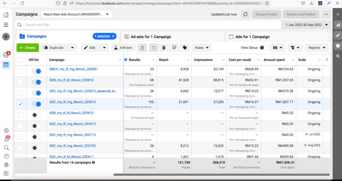Screen dimensions: 342x181
Task: Open the hamburger menu in left sidebar
Action: pos(6,25)
